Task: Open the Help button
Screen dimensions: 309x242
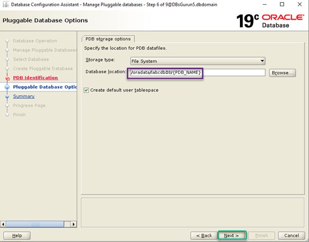Action: 17,235
